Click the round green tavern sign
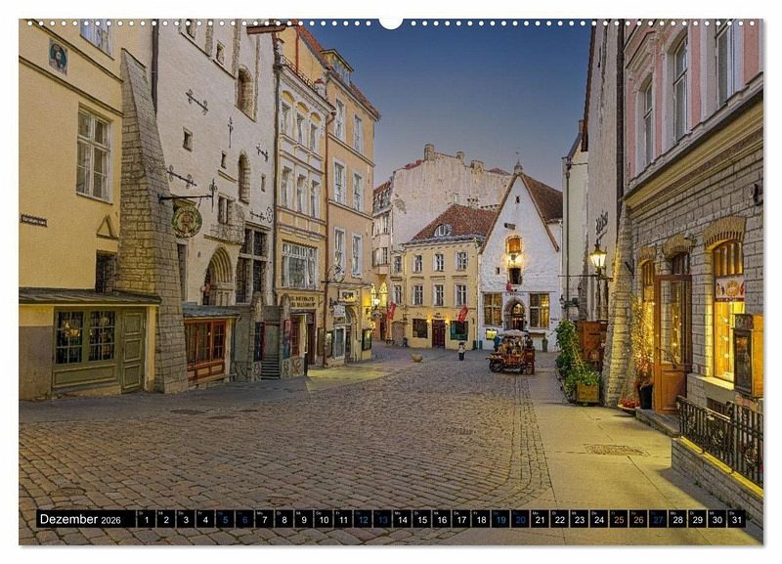This screenshot has height=564, width=782. tap(186, 221)
